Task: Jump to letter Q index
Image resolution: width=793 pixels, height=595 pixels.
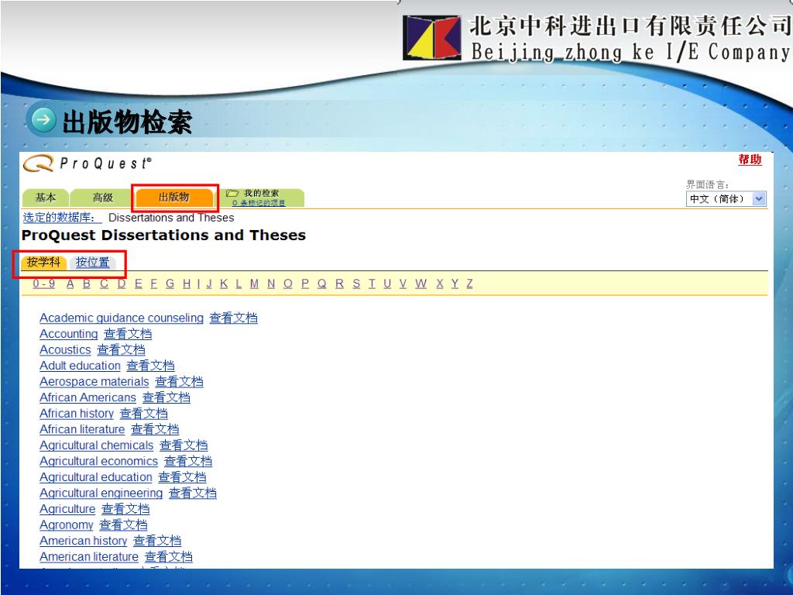Action: click(x=321, y=284)
